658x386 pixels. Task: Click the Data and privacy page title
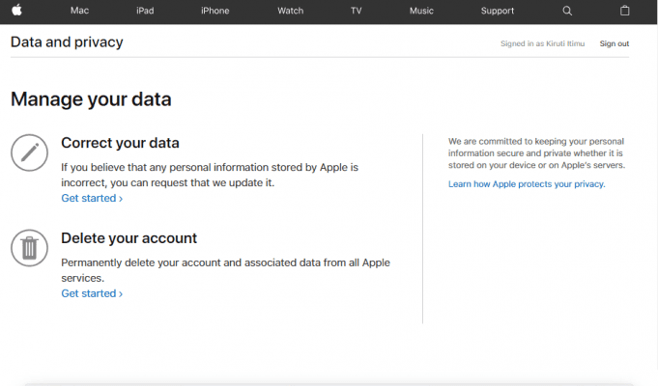[x=67, y=41]
